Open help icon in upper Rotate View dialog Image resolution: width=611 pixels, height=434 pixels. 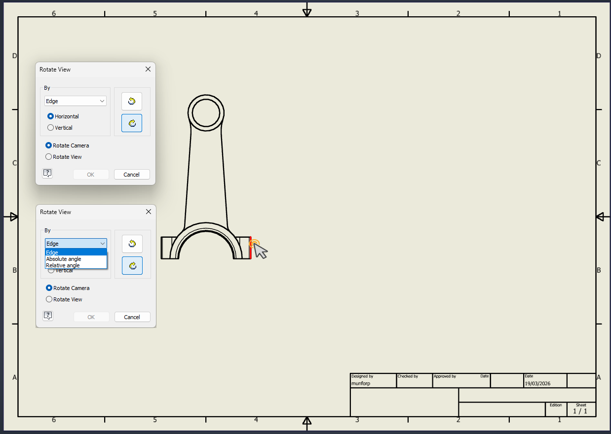click(47, 173)
